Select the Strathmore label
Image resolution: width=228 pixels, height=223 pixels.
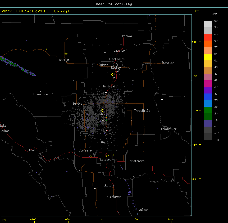pyautogui.click(x=136, y=161)
